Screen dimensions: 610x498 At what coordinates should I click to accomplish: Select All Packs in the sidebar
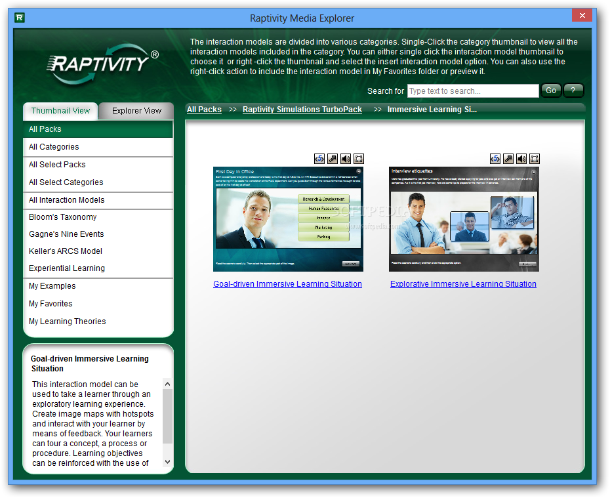click(98, 129)
